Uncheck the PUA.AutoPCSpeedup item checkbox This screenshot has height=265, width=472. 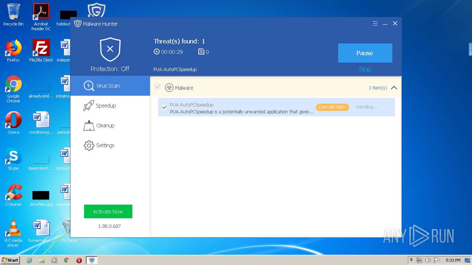point(164,107)
